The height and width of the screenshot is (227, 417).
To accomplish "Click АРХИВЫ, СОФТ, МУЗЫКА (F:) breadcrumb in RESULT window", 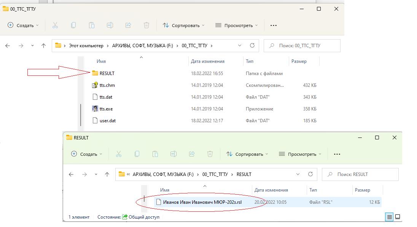I will click(x=163, y=174).
